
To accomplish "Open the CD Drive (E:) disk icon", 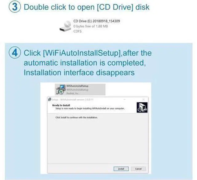I will [65, 27].
